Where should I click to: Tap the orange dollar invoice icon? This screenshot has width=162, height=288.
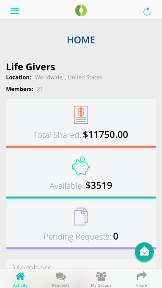(x=81, y=115)
